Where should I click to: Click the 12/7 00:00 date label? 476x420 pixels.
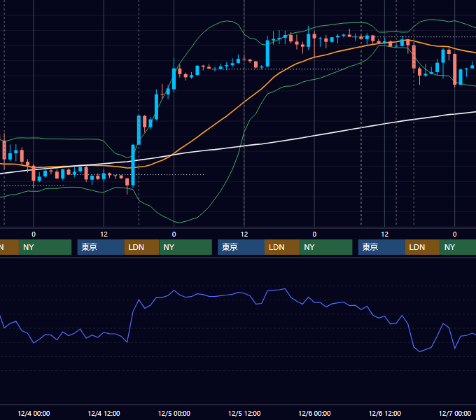pyautogui.click(x=455, y=413)
